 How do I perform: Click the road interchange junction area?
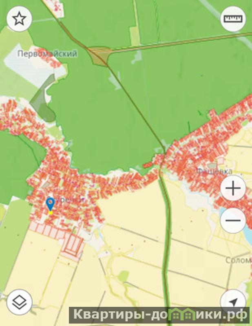point(99,55)
